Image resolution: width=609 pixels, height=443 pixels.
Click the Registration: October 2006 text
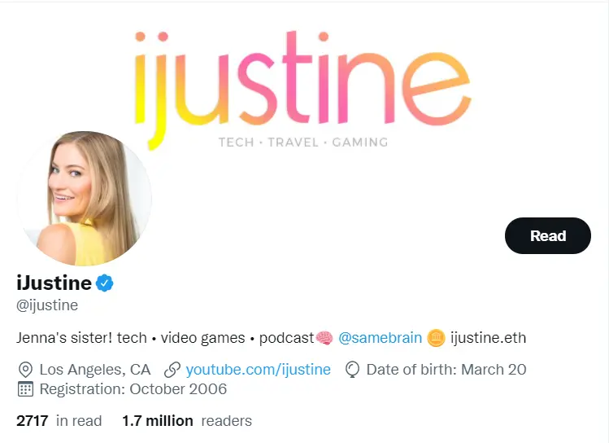(x=133, y=389)
